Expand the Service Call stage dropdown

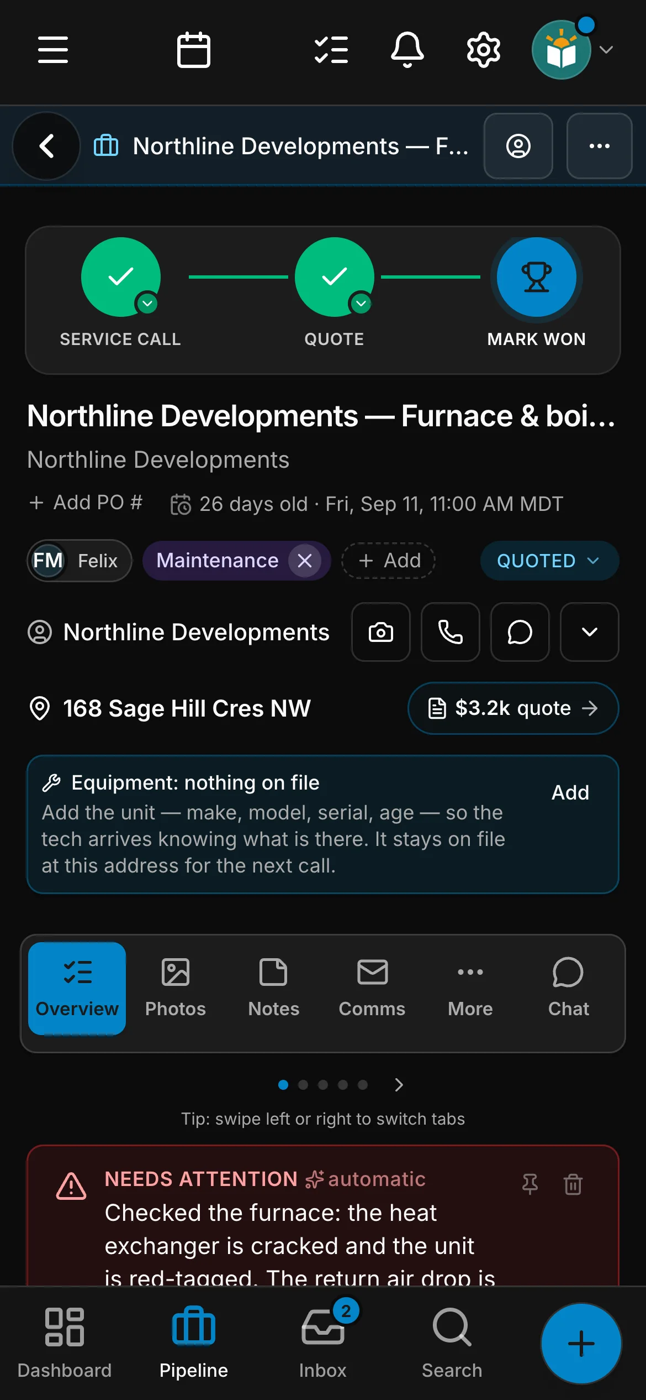coord(147,304)
